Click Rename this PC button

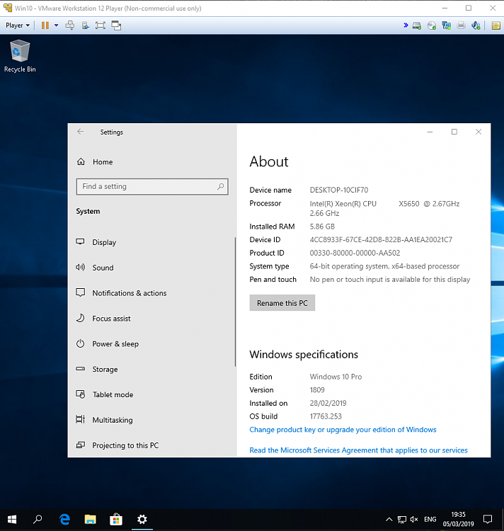pos(282,303)
